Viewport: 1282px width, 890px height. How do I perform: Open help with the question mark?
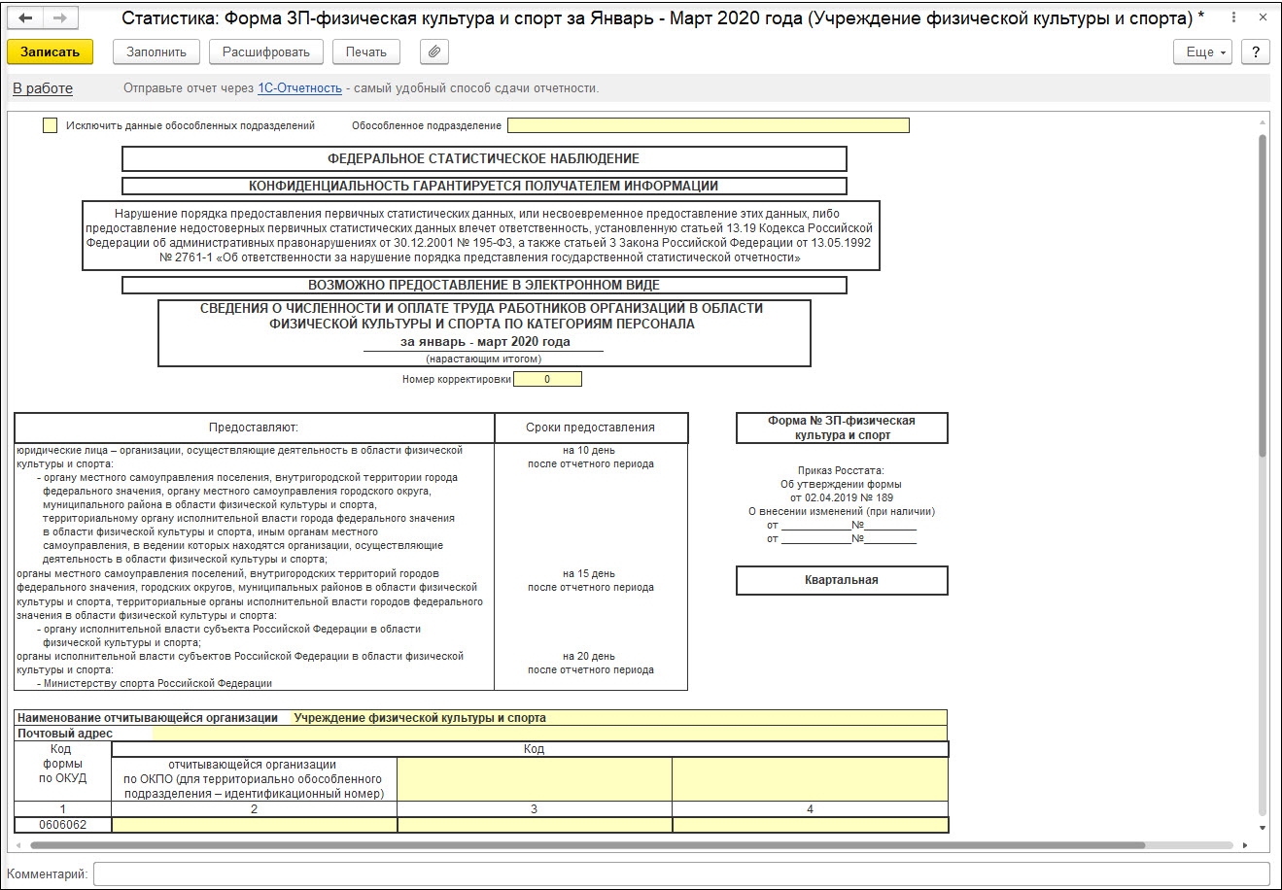point(1256,52)
